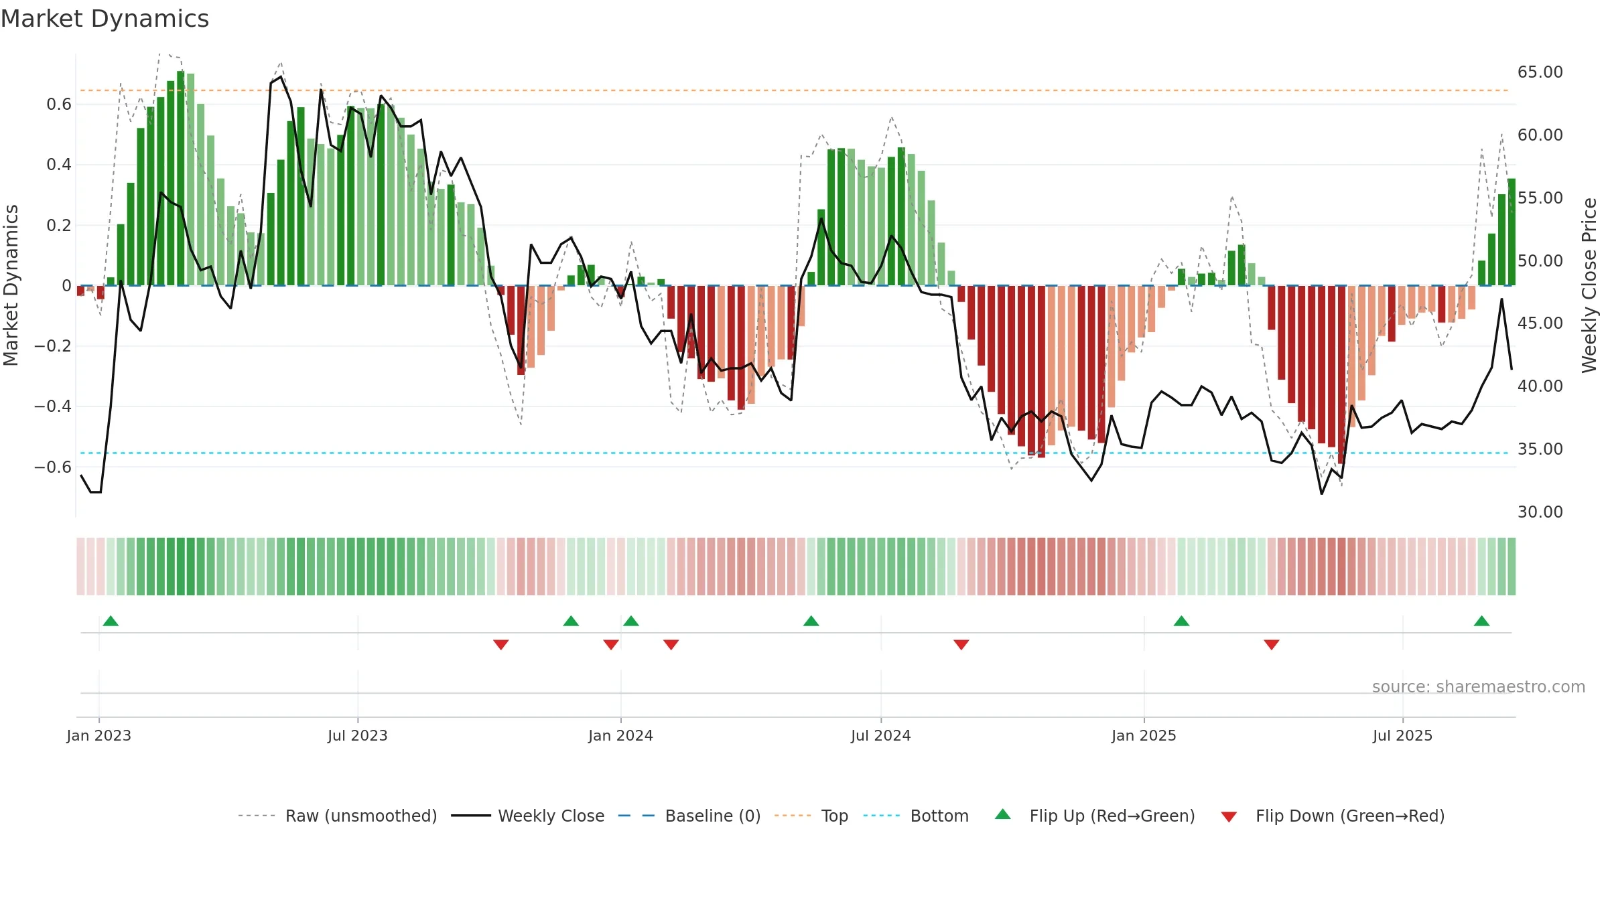Click the source: sharemaestro.com text
The height and width of the screenshot is (904, 1608).
(x=1479, y=686)
